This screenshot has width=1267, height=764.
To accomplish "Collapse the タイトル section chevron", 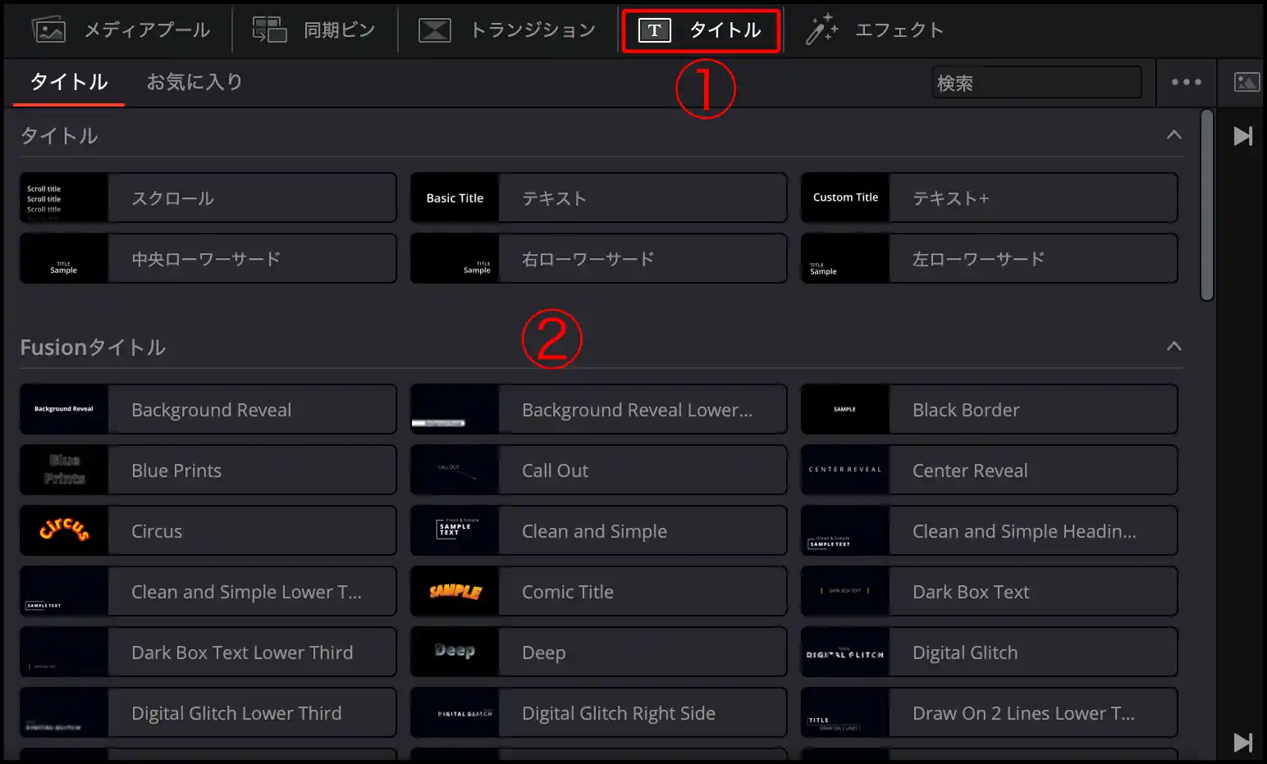I will [1173, 135].
